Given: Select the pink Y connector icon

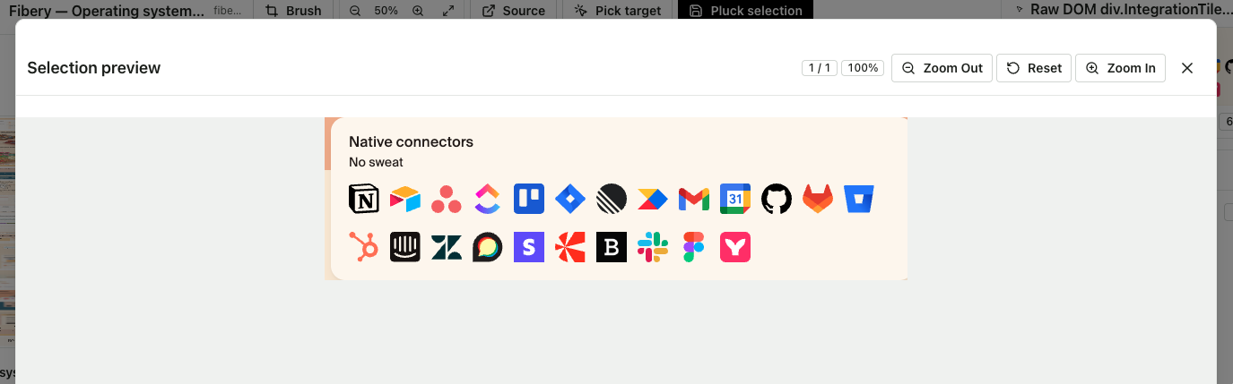Looking at the screenshot, I should pyautogui.click(x=735, y=247).
